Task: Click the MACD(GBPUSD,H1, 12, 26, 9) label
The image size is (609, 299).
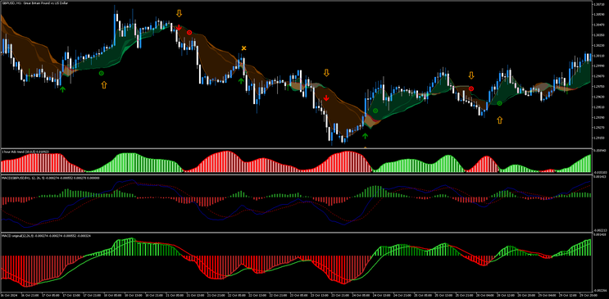Action: (50, 178)
